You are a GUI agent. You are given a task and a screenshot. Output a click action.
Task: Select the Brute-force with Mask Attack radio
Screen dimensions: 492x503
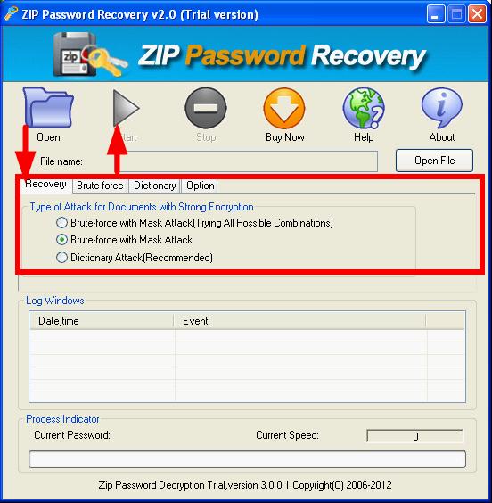(61, 240)
